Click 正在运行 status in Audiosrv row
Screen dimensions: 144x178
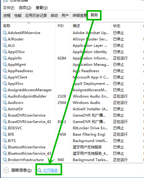[120, 103]
